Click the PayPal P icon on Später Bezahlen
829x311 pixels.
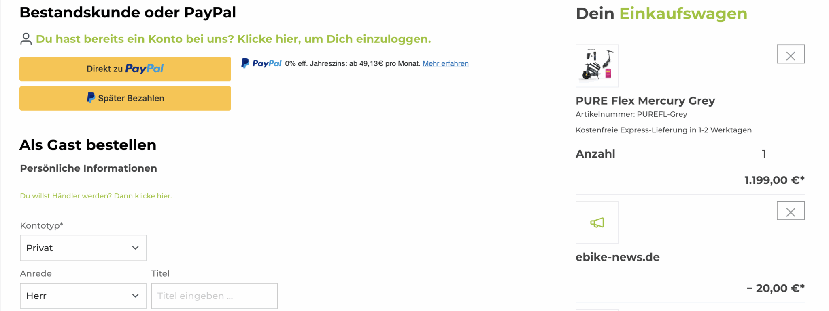click(91, 98)
